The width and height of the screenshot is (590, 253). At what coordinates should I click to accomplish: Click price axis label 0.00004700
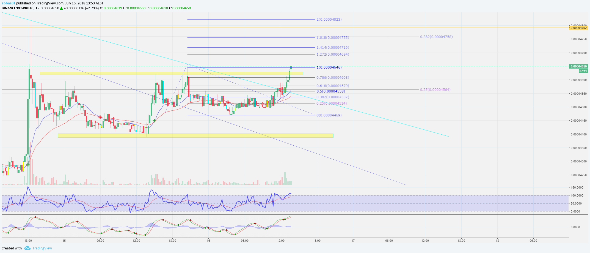[578, 53]
